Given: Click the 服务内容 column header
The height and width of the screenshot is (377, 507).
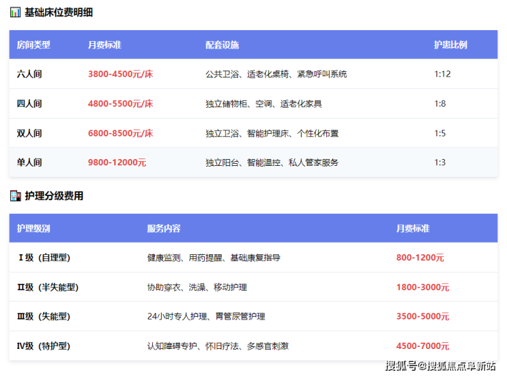Looking at the screenshot, I should tap(164, 228).
